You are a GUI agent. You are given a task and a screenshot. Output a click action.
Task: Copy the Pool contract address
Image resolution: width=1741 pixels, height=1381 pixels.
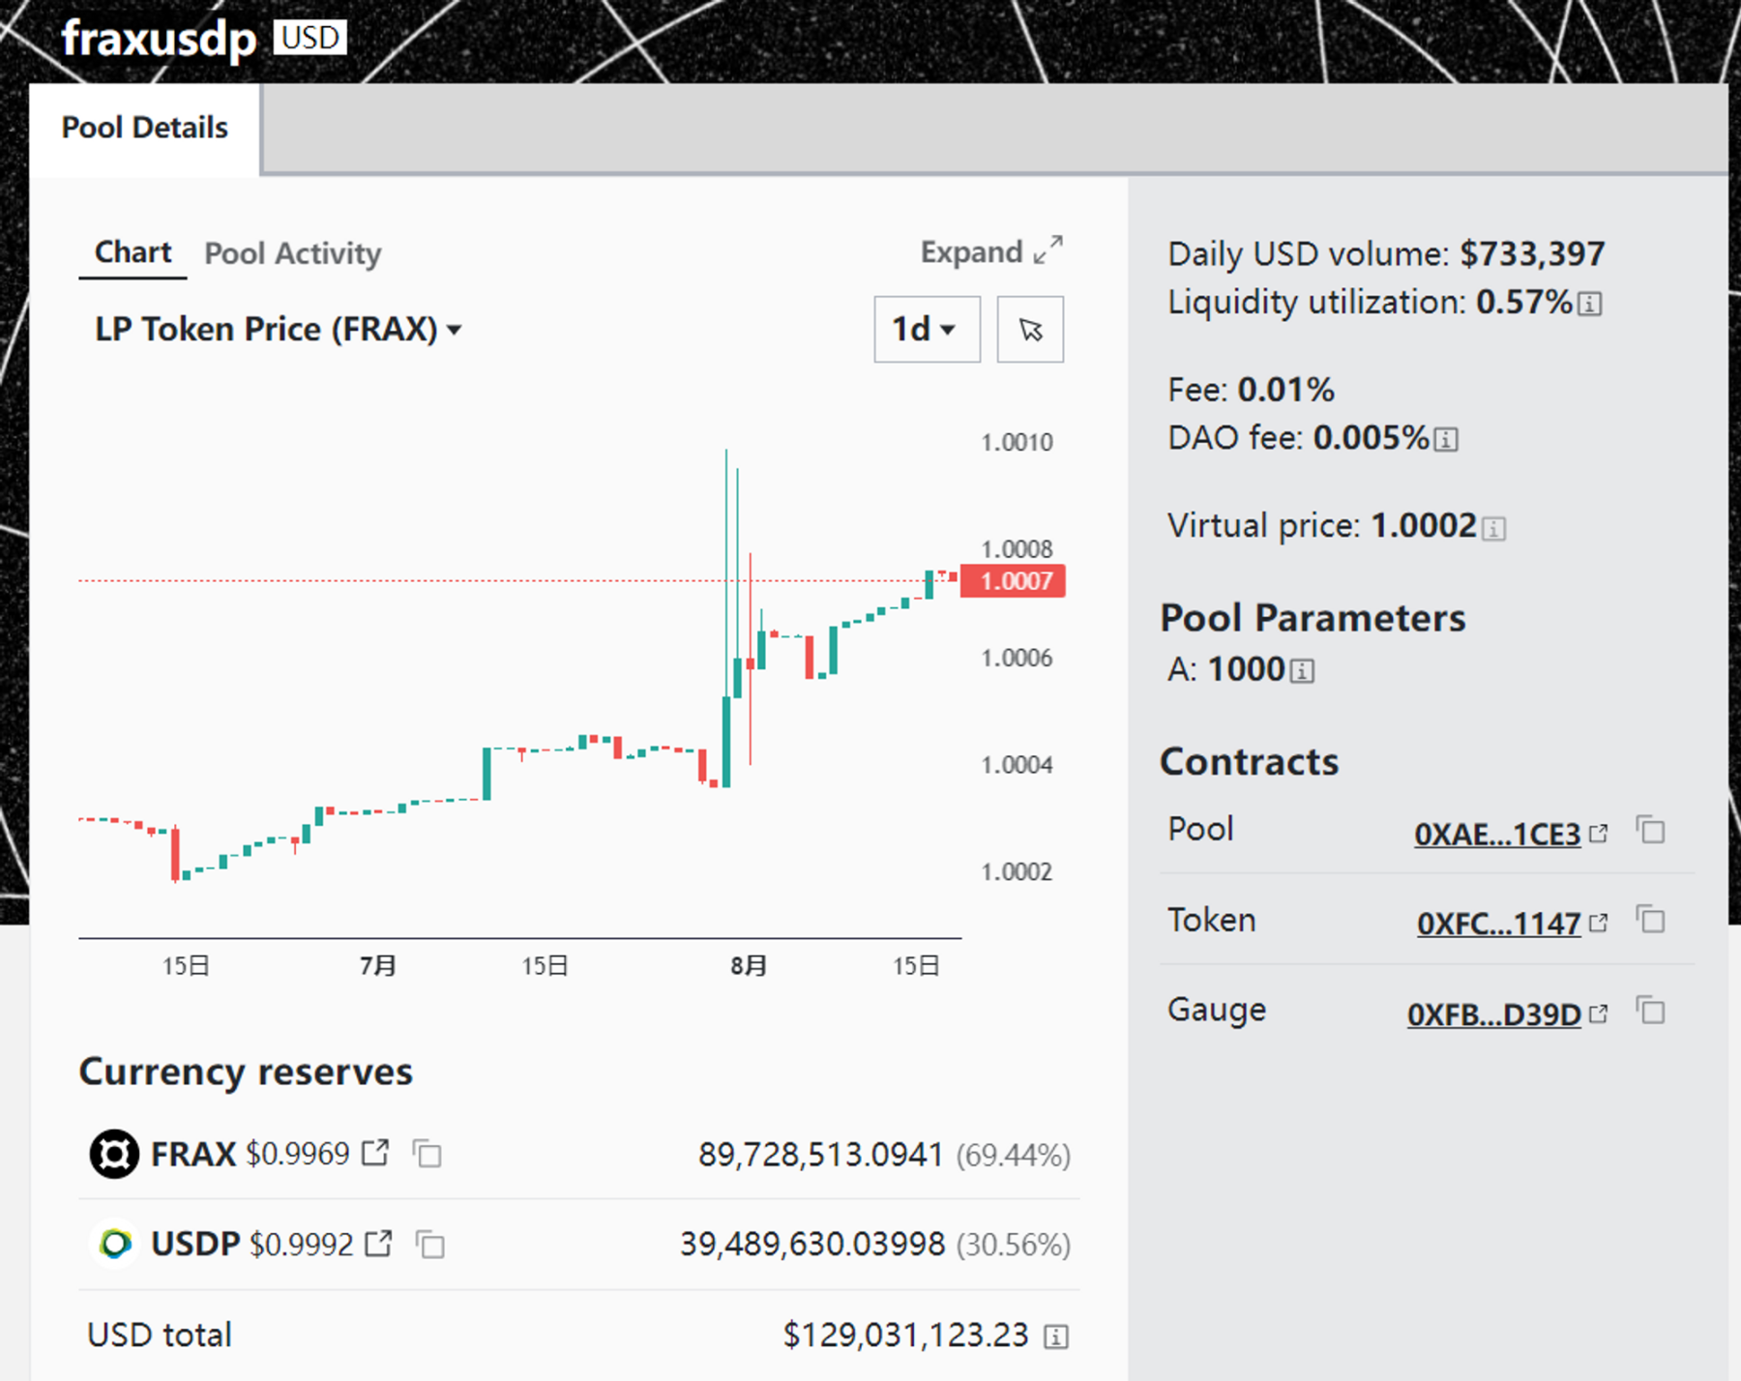(x=1651, y=831)
